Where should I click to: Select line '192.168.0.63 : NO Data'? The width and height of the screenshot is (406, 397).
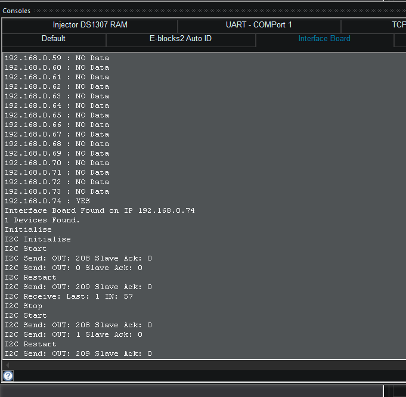click(57, 96)
